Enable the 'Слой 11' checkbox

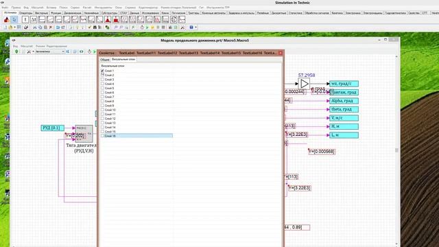pyautogui.click(x=102, y=115)
